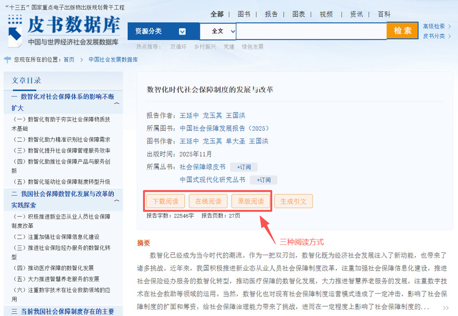
Task: Switch to the 视频 search tab
Action: (x=326, y=14)
